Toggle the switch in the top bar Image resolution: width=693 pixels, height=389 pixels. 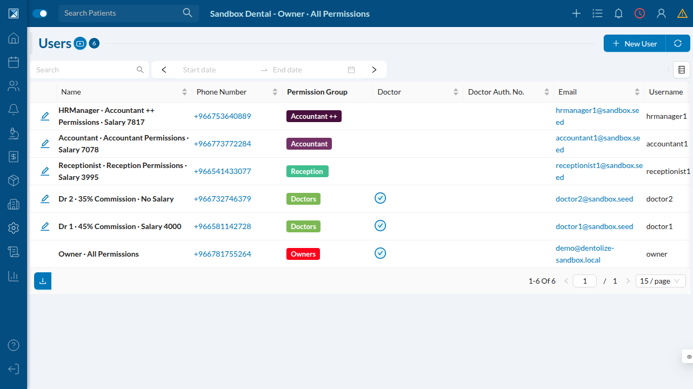coord(40,14)
